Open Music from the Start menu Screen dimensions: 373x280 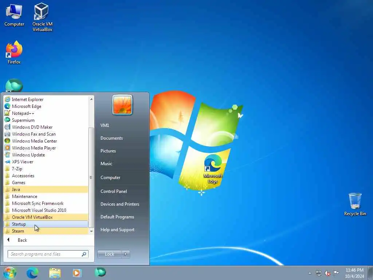pyautogui.click(x=106, y=164)
